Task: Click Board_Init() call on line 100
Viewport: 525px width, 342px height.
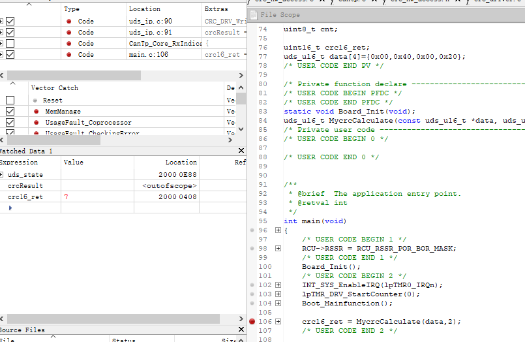Action: (x=331, y=267)
